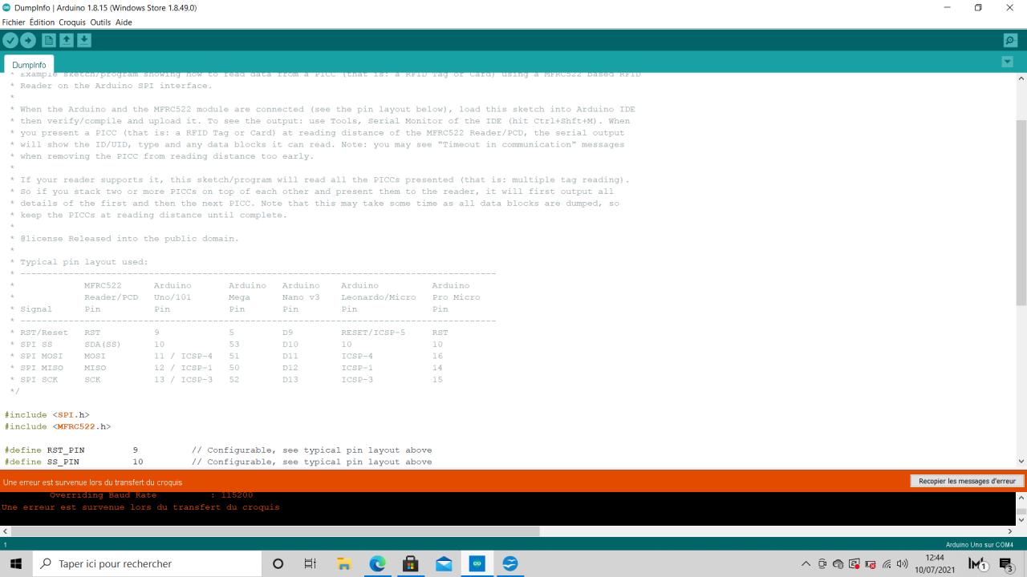Viewport: 1027px width, 577px height.
Task: Click the '#include <SPI.h>' line
Action: point(47,415)
